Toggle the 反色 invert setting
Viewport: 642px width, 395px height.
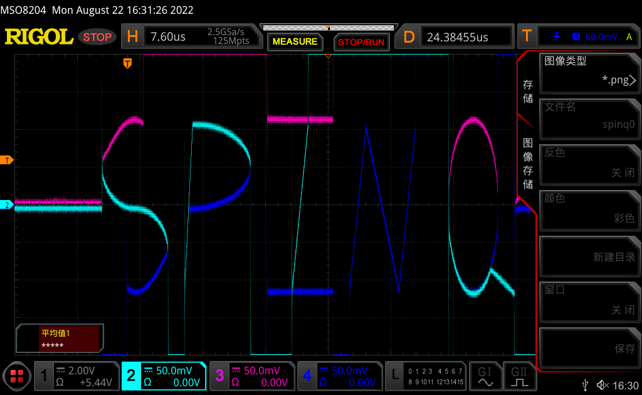coord(589,164)
